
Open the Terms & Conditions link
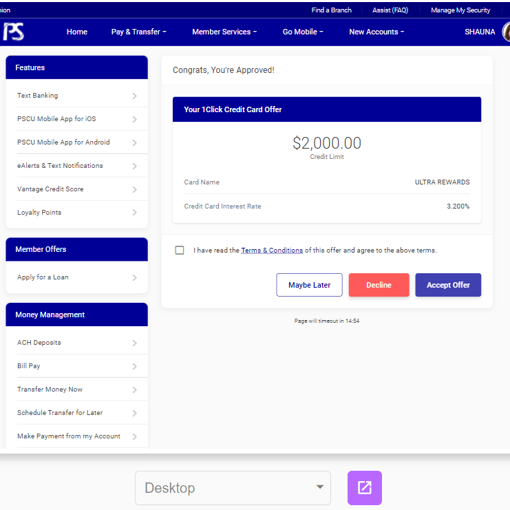[x=272, y=251]
